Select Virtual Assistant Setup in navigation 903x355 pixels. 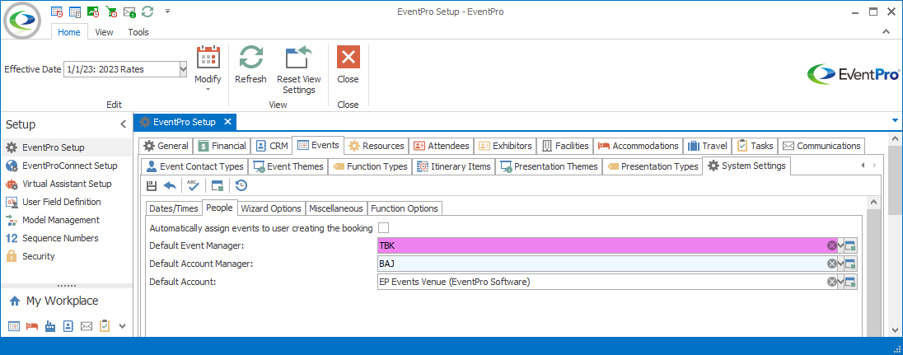tap(66, 184)
